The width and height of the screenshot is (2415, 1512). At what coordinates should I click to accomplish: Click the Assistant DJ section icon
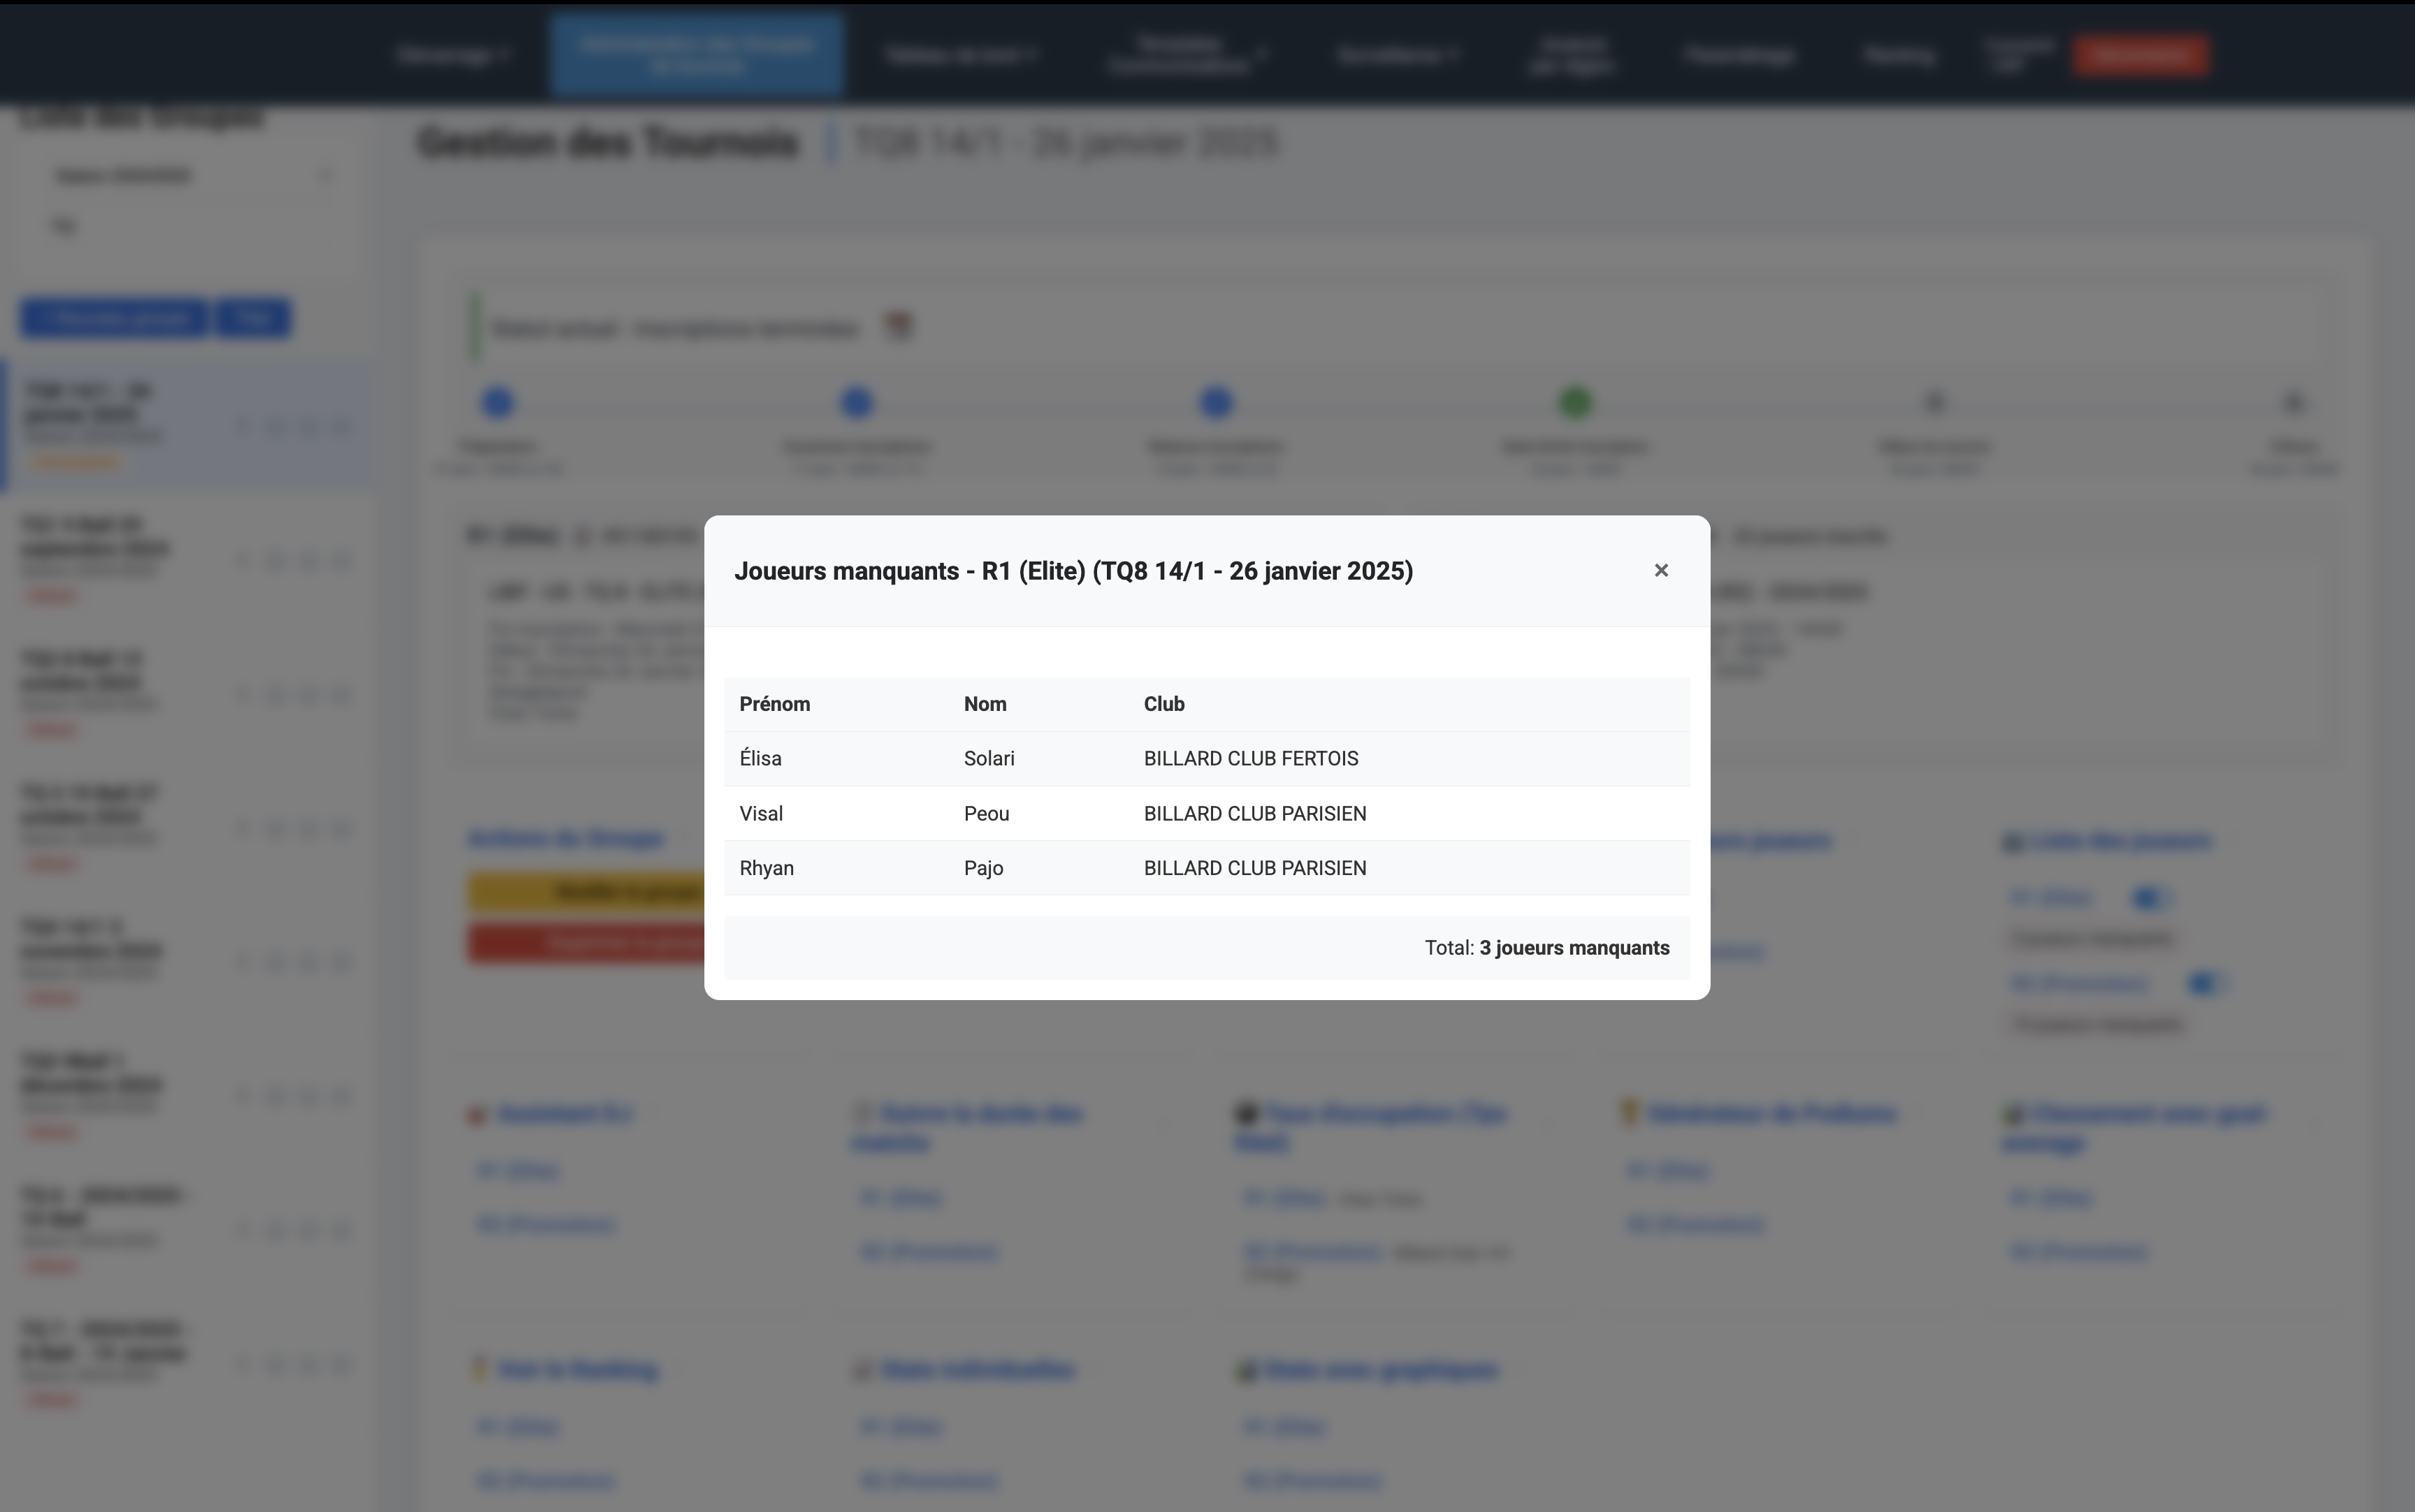(477, 1115)
